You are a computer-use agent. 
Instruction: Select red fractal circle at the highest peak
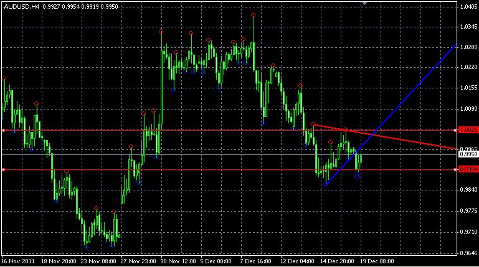(x=254, y=16)
